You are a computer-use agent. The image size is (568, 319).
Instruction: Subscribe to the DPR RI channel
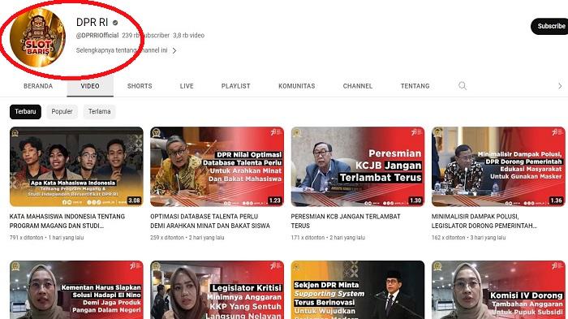point(549,26)
